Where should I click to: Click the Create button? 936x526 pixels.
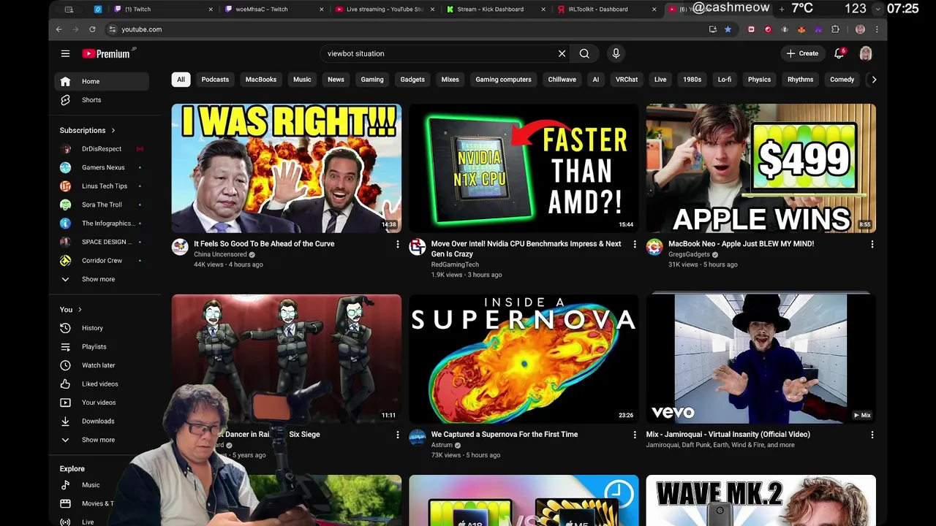tap(802, 53)
